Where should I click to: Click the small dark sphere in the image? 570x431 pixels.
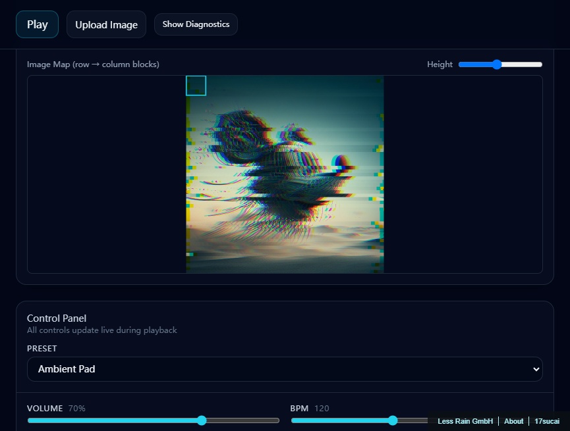[x=341, y=161]
